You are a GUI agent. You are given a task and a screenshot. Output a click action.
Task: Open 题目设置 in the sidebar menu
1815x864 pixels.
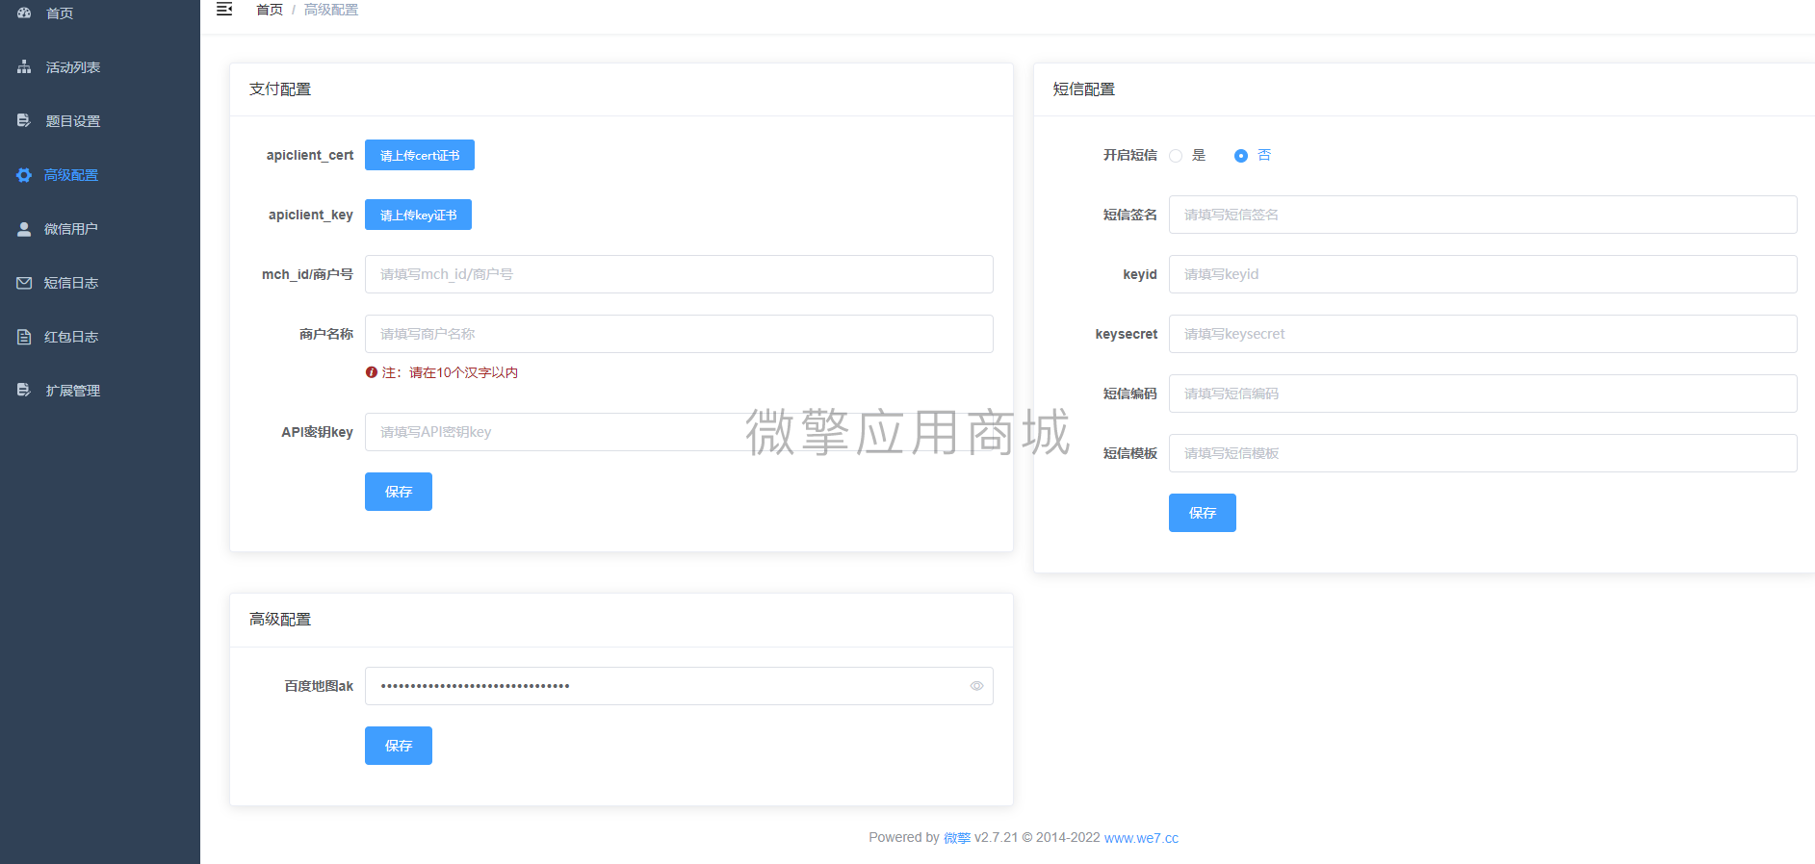click(x=100, y=121)
